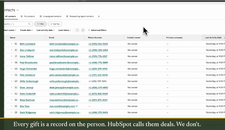Click IT avatar for Irene Tolliver
Viewport: 225px width, 130px height.
pyautogui.click(x=16, y=56)
